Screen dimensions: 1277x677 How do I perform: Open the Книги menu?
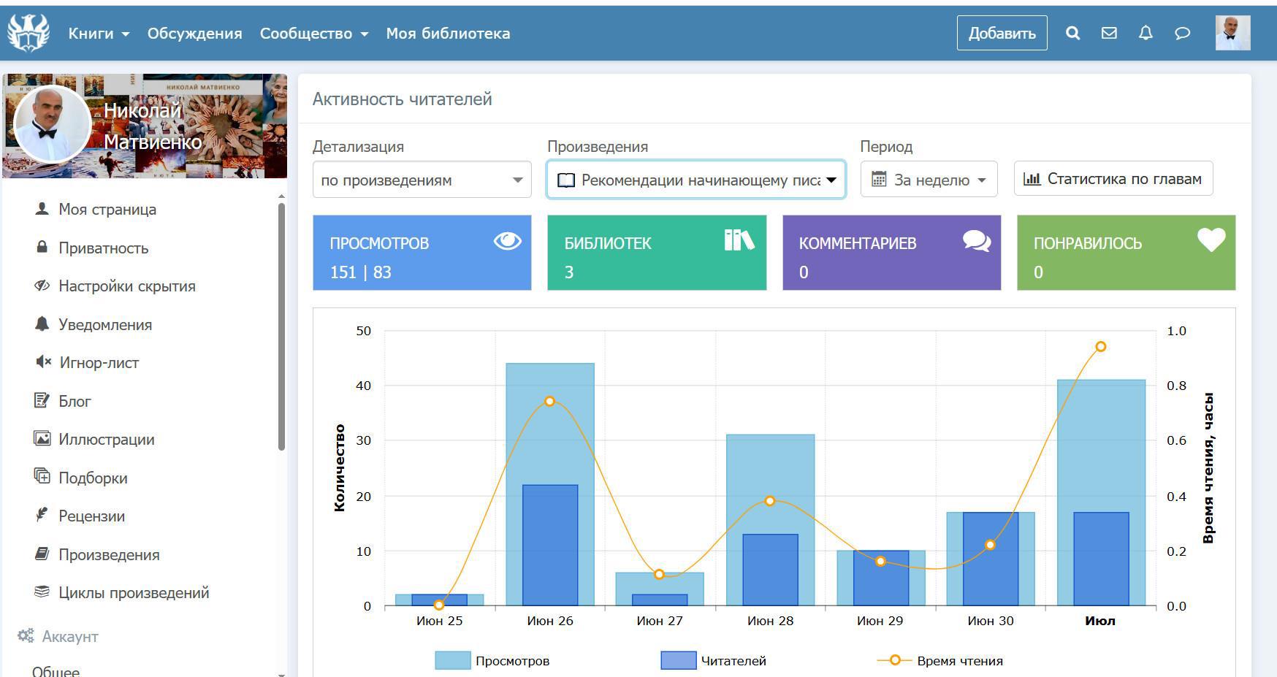[99, 34]
